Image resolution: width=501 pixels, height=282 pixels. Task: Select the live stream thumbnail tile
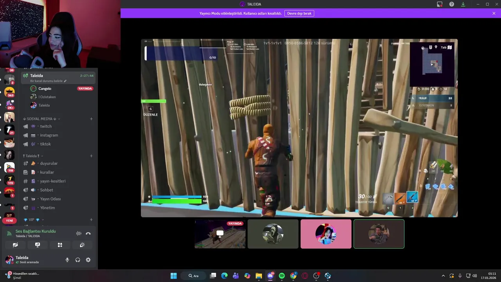[220, 234]
